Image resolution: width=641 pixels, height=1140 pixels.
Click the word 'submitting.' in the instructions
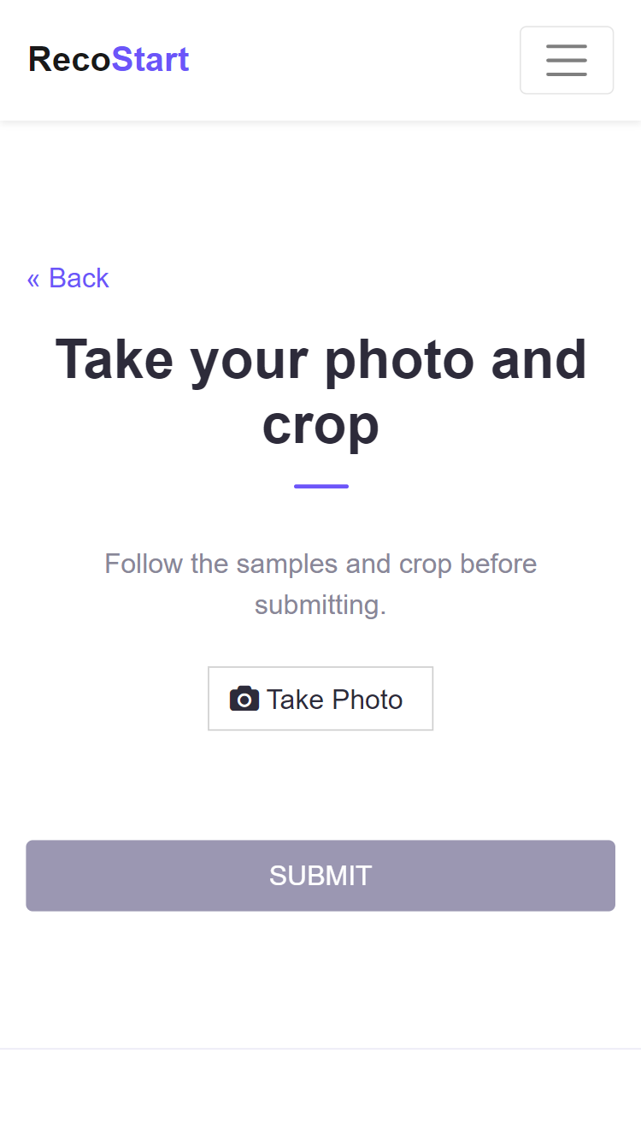tap(320, 605)
